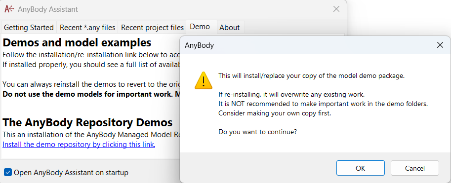Click the Demos and model examples heading
This screenshot has width=451, height=183.
(x=77, y=42)
